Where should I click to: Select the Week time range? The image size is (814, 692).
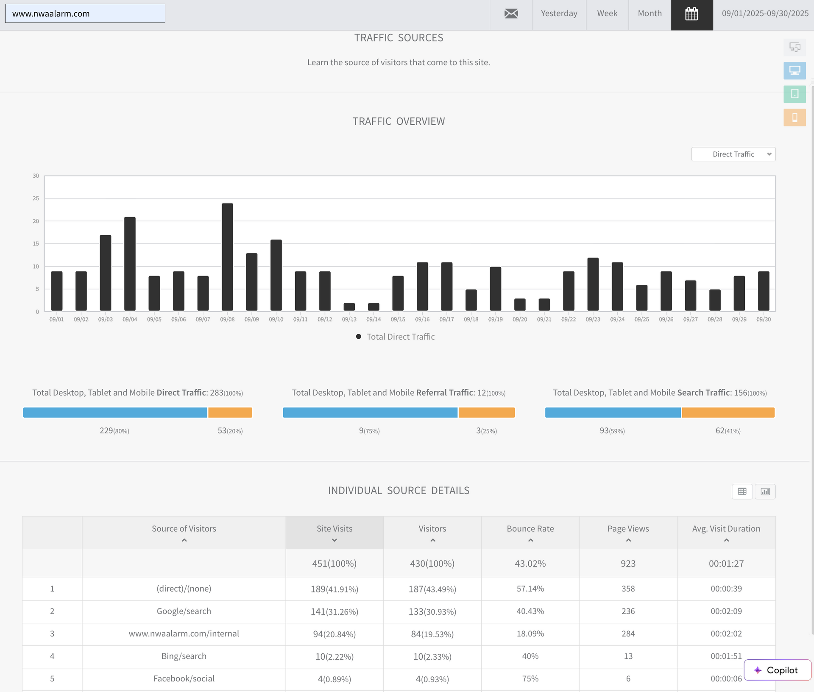[x=607, y=14]
